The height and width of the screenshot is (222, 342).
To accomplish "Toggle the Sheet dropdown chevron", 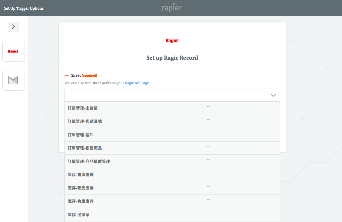I will (x=273, y=95).
